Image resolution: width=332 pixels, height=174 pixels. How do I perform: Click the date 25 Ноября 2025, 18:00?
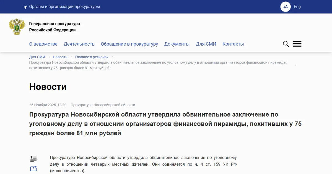48,105
